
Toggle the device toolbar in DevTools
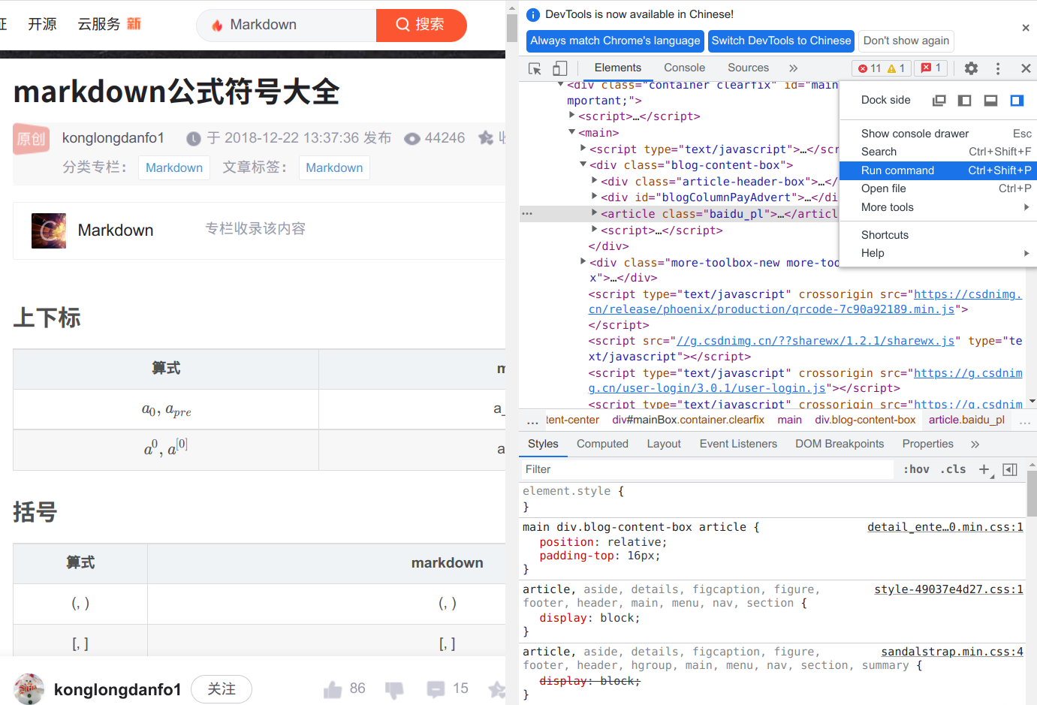[x=559, y=68]
